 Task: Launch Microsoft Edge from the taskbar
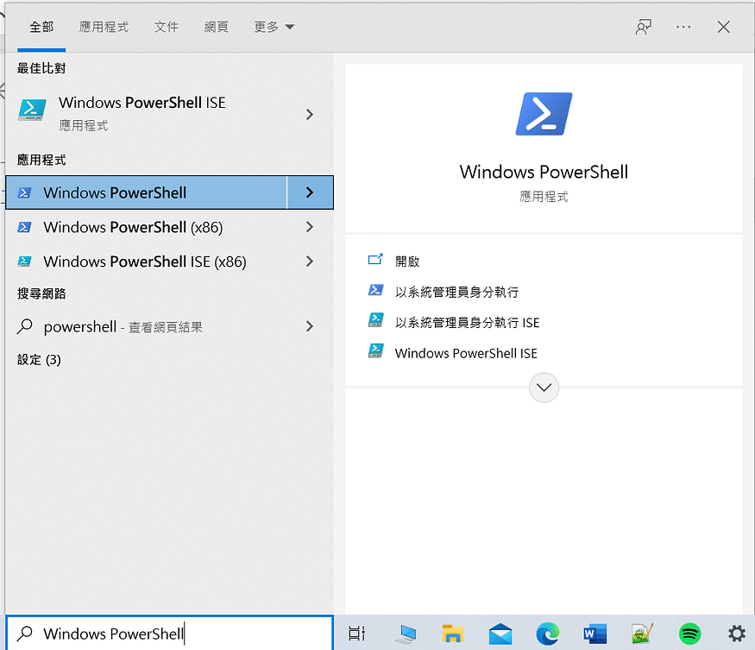(x=547, y=634)
